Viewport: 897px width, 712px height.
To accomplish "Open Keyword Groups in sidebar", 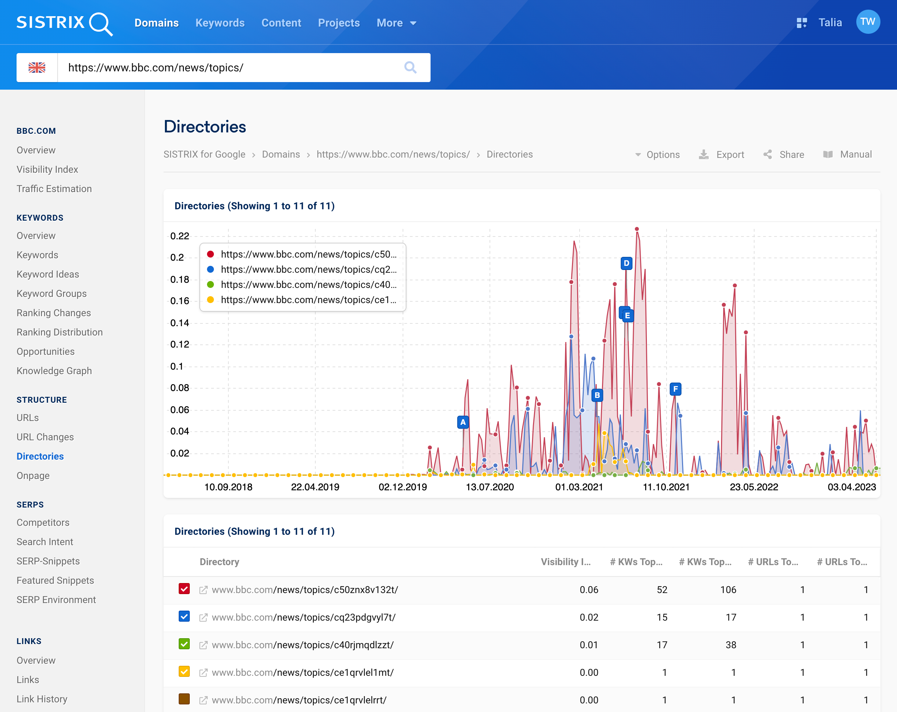I will pyautogui.click(x=52, y=294).
